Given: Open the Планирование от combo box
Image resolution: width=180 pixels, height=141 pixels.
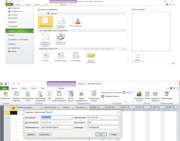Looking at the screenshot, I should pyautogui.click(x=57, y=127).
